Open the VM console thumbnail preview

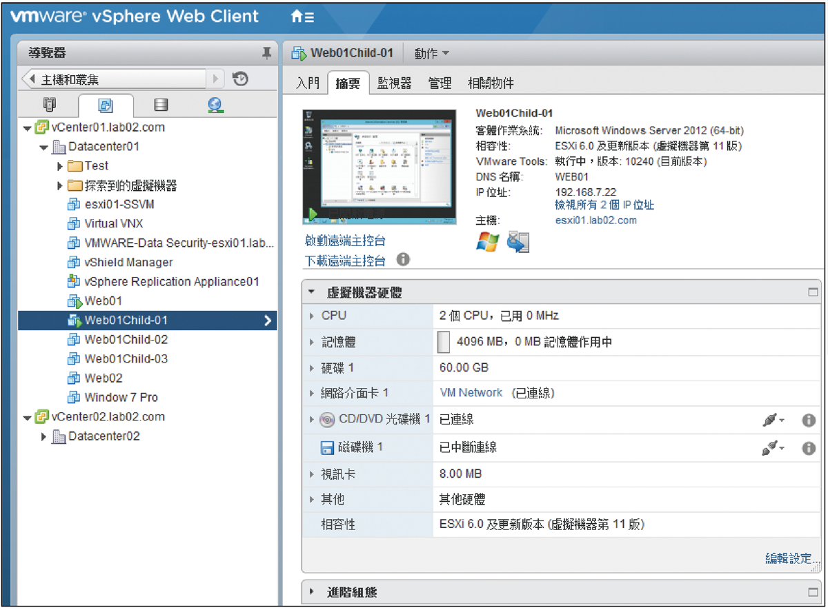pyautogui.click(x=379, y=167)
